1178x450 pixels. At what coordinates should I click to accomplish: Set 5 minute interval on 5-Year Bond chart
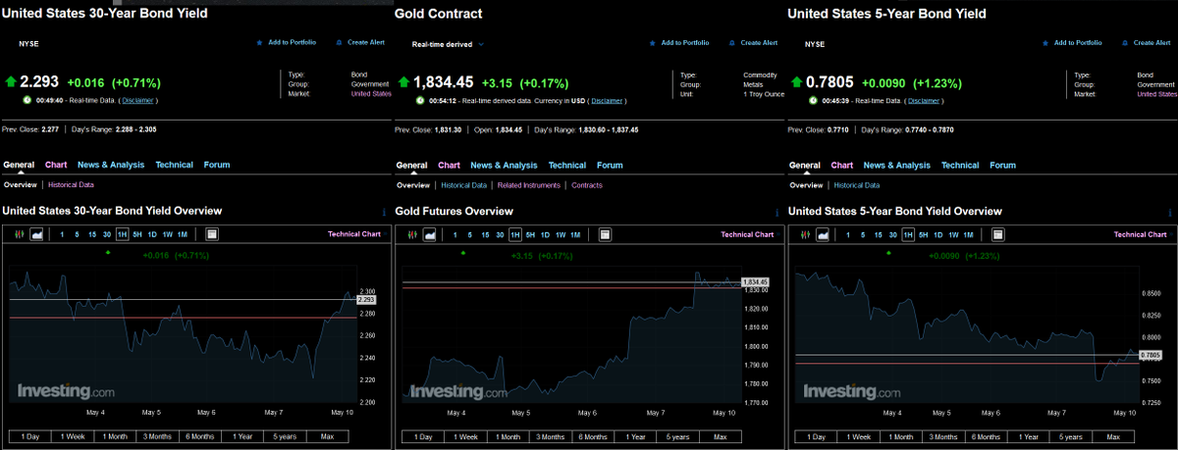pos(863,234)
